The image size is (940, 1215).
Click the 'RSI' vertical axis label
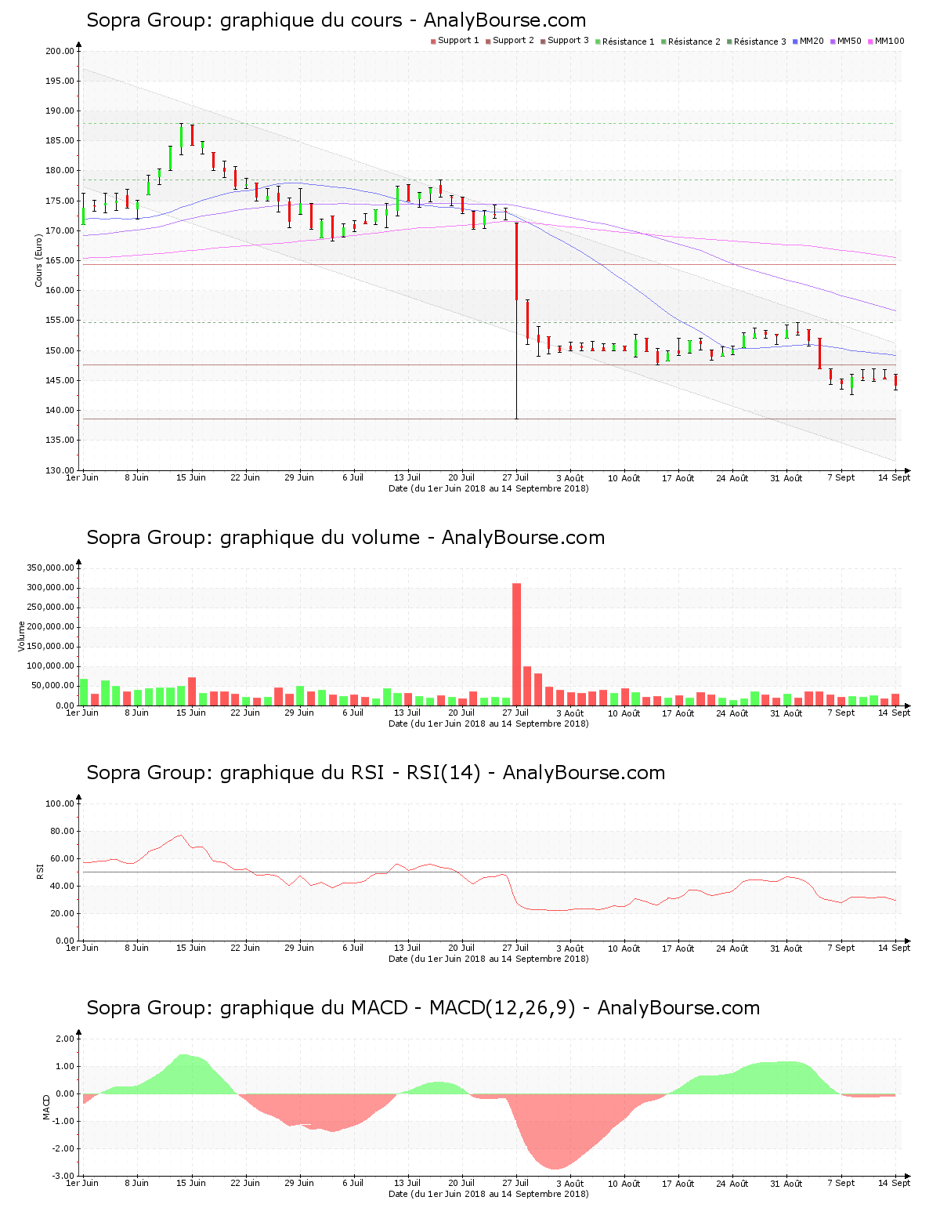(39, 871)
